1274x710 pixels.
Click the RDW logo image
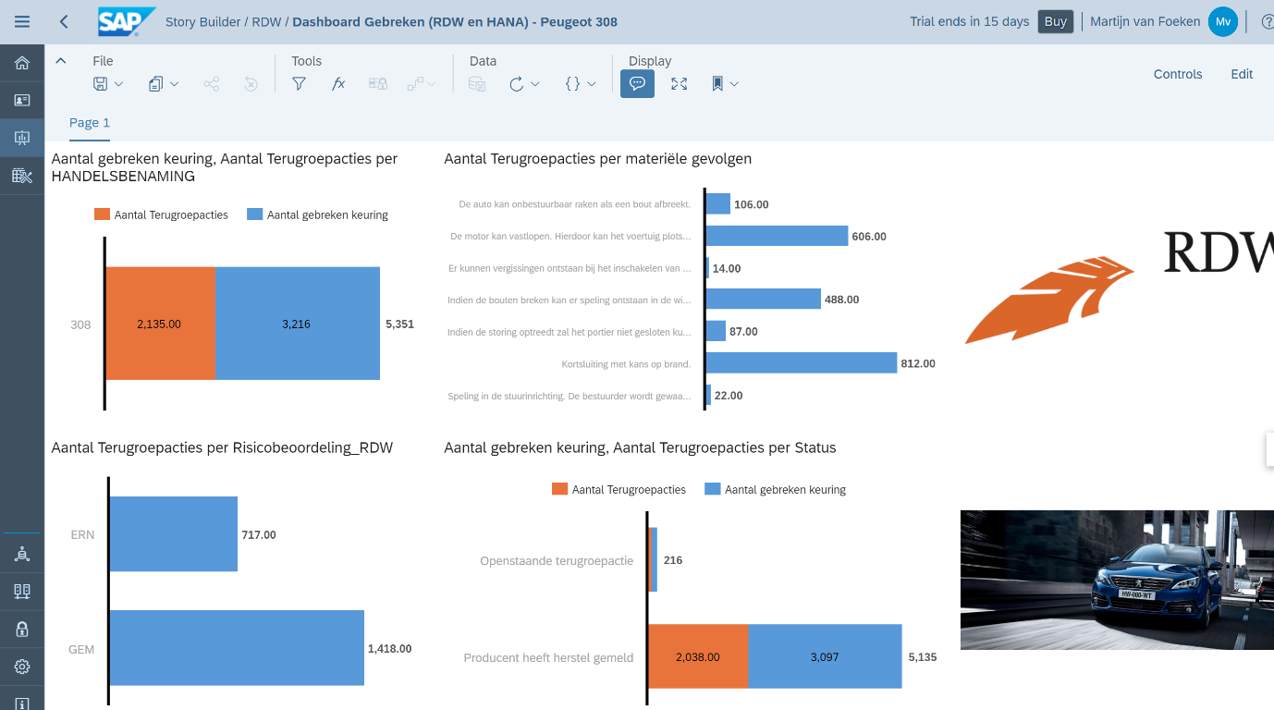(x=1120, y=286)
